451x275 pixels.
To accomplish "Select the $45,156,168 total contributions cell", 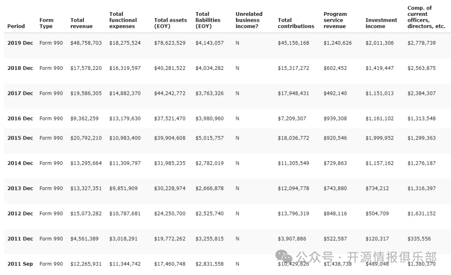I will click(x=293, y=43).
